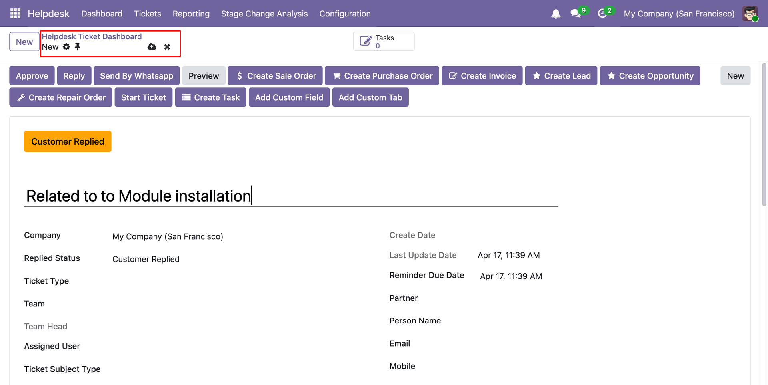Click the vertical scrollbar on the right

coord(764,135)
